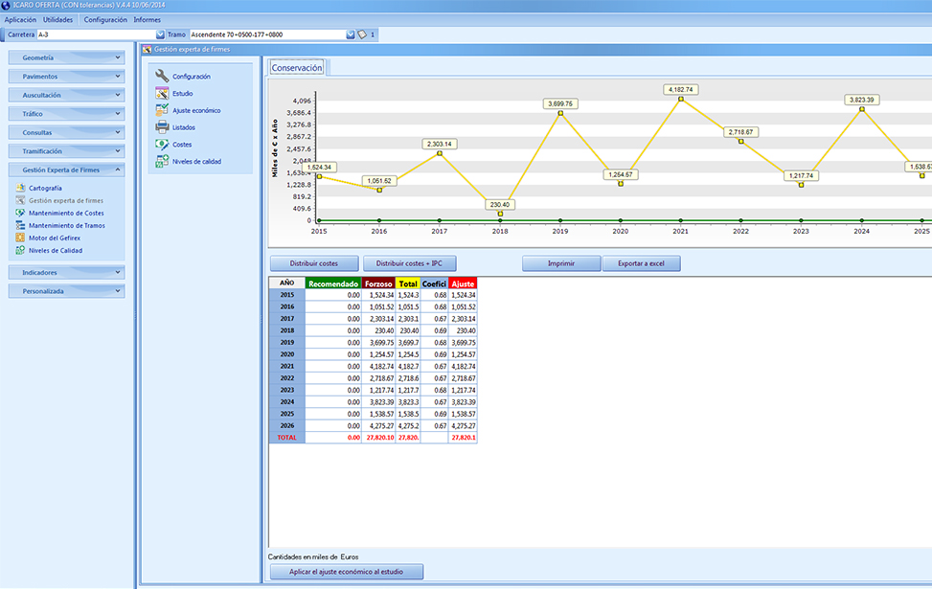
Task: Click the Tramo field showing Ascendente
Action: [x=267, y=34]
